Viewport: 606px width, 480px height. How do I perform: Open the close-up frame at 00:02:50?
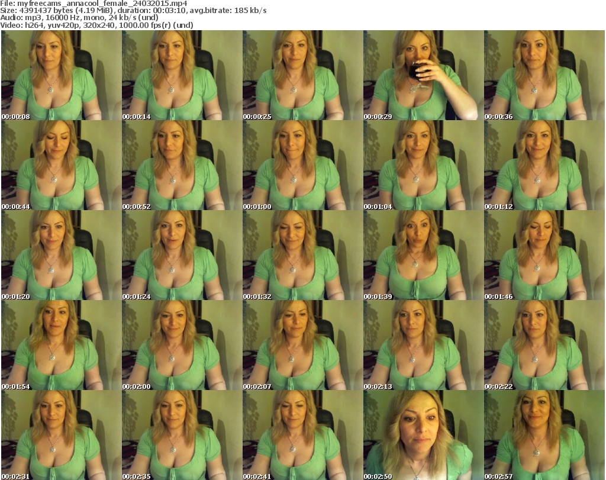pyautogui.click(x=424, y=435)
